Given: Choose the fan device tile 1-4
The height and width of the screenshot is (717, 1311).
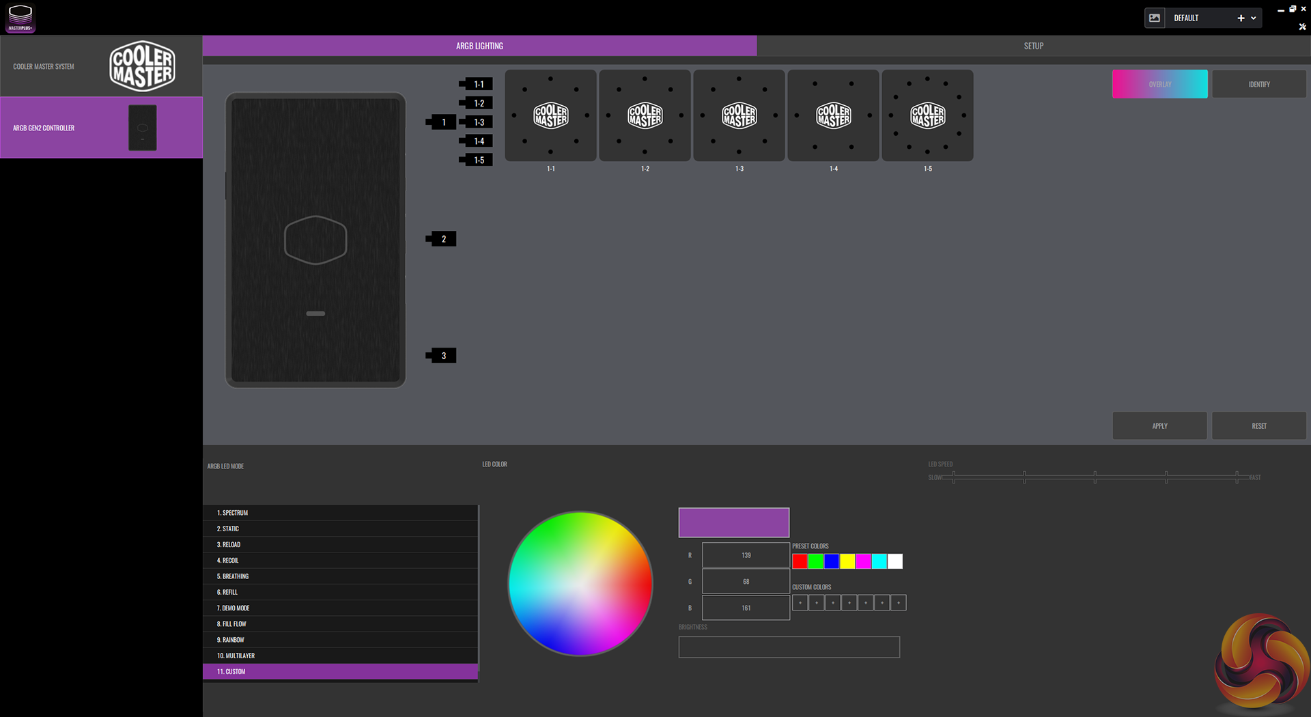Looking at the screenshot, I should pos(833,115).
